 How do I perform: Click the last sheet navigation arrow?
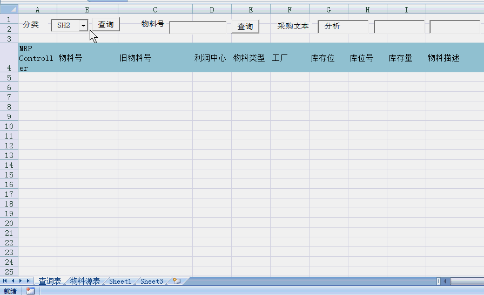29,281
